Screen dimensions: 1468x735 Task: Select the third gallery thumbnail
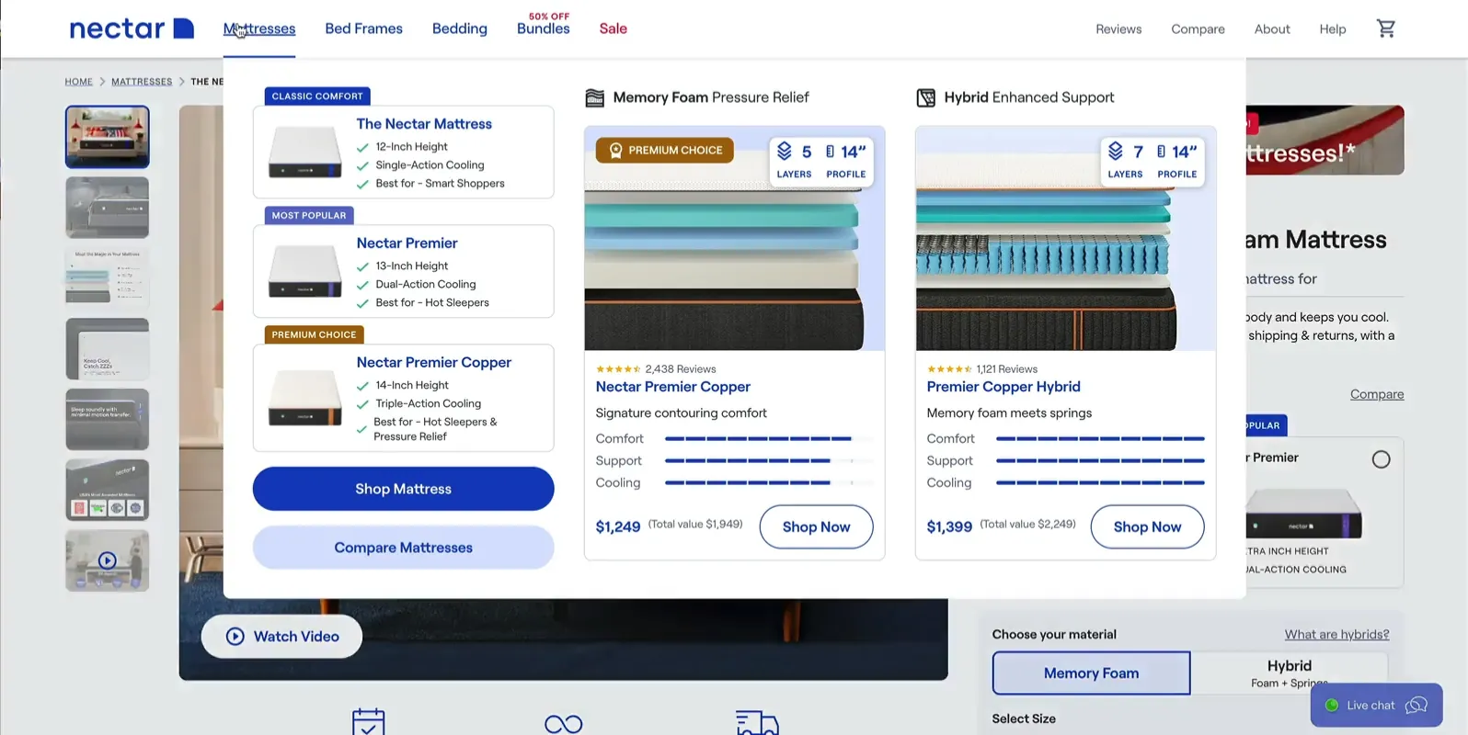107,278
